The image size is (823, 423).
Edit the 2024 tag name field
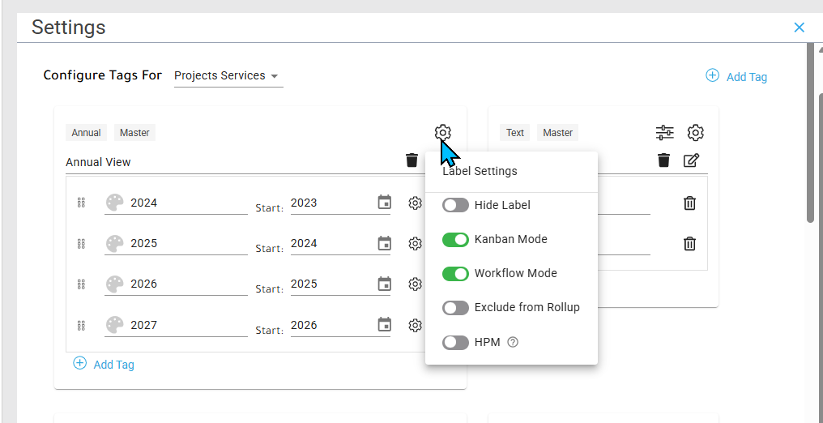(189, 203)
